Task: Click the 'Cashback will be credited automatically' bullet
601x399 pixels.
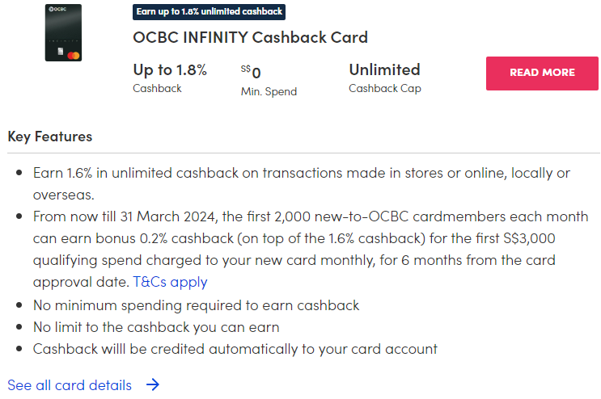Action: [x=235, y=349]
